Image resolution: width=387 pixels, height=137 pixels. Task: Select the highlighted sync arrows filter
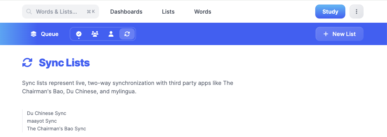[x=127, y=34]
